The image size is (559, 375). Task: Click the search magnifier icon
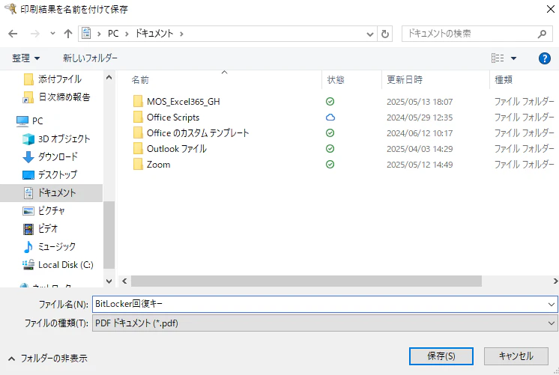pyautogui.click(x=542, y=34)
